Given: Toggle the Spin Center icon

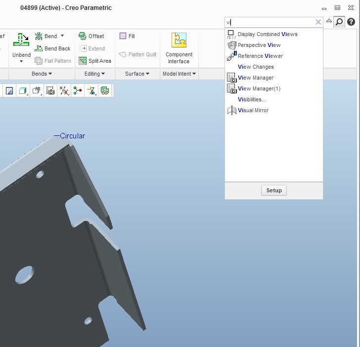Looking at the screenshot, I should pos(78,91).
